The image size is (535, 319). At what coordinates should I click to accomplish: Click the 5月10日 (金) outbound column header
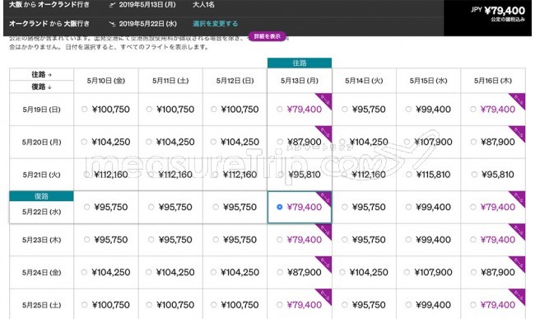pos(106,81)
